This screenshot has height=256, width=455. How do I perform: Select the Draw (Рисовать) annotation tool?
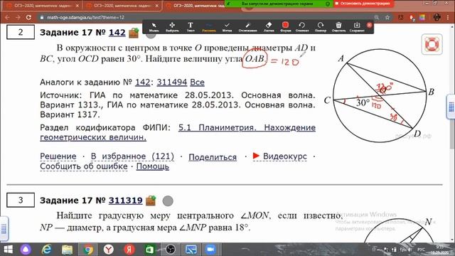pyautogui.click(x=209, y=27)
